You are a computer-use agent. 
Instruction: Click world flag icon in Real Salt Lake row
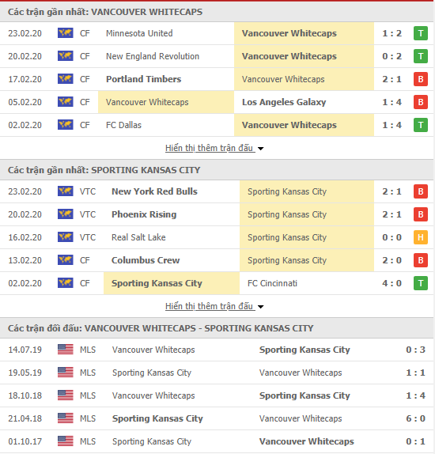tap(65, 236)
